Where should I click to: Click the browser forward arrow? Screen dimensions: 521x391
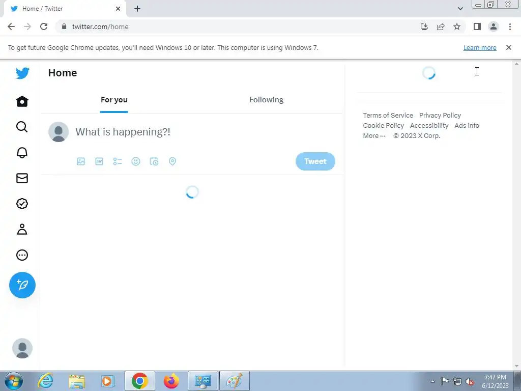tap(27, 26)
